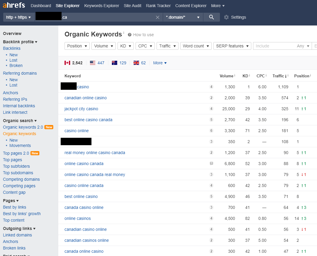Click SERP features badge for jackpot city casino
Image resolution: width=317 pixels, height=256 pixels.
click(x=211, y=109)
